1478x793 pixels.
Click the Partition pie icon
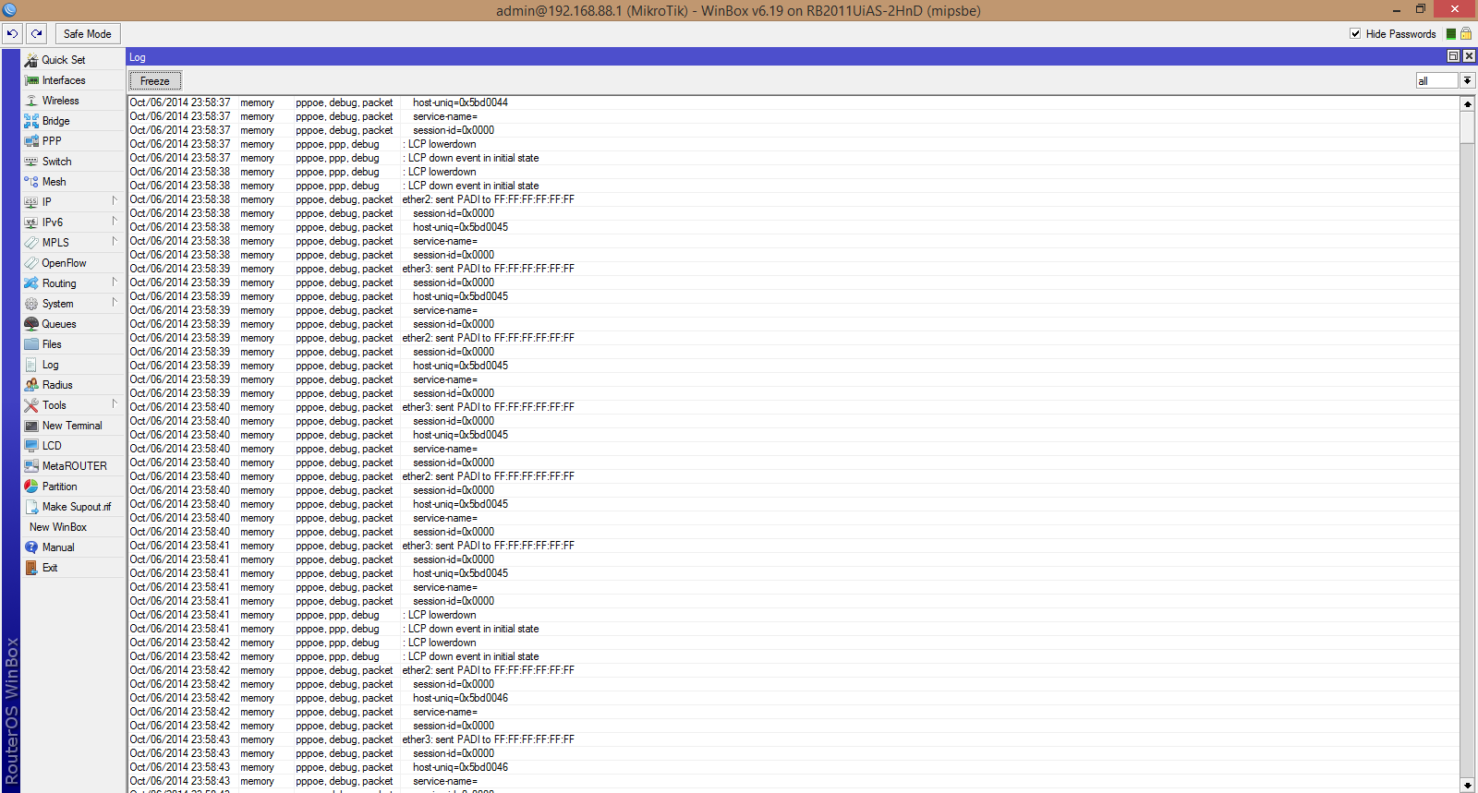(x=31, y=487)
